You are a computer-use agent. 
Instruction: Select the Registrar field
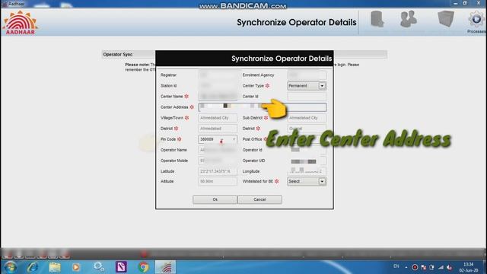pyautogui.click(x=218, y=75)
